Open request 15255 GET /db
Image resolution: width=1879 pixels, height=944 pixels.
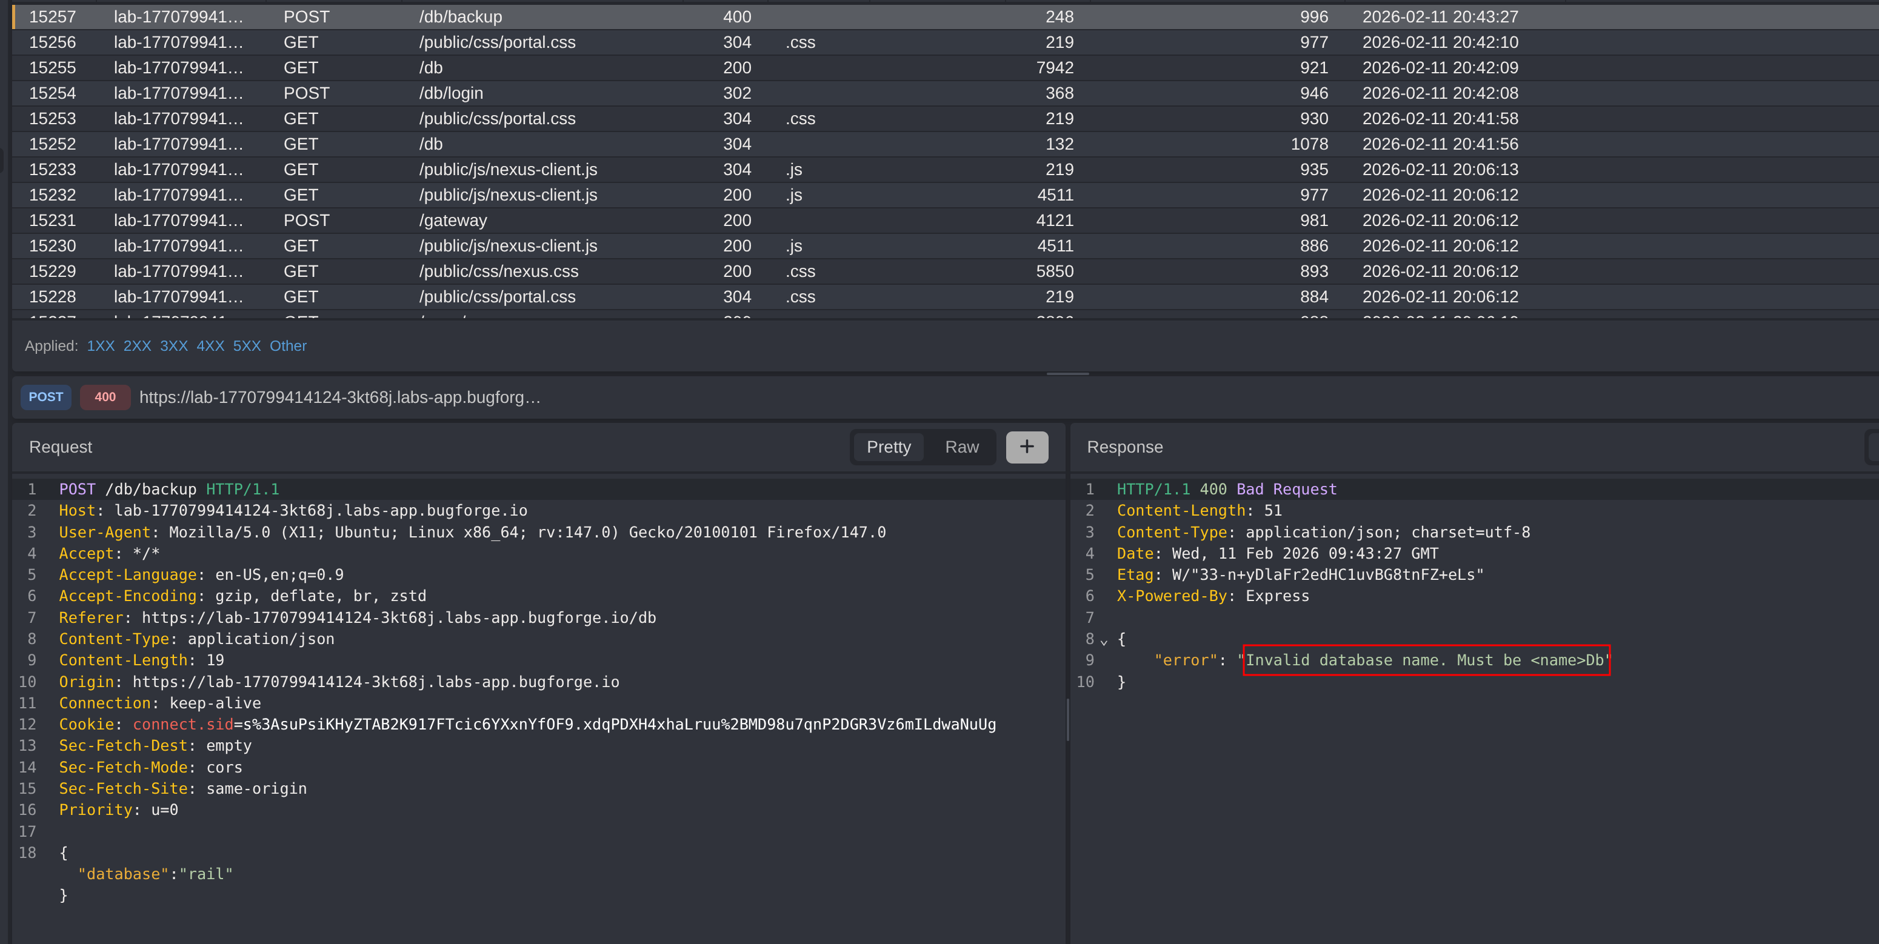pos(430,68)
